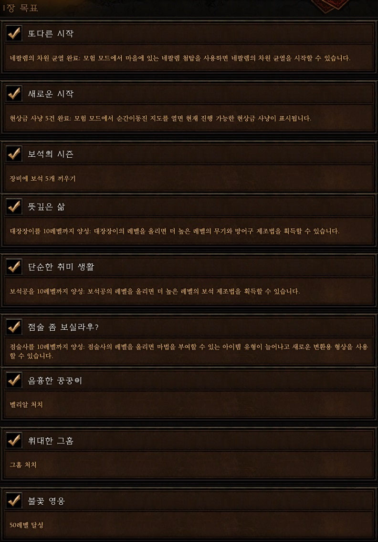This screenshot has height=542, width=378.
Task: Click the 벨리알 처치 objective description
Action: click(26, 404)
